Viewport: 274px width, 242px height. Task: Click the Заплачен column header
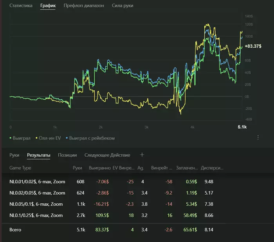pyautogui.click(x=187, y=168)
